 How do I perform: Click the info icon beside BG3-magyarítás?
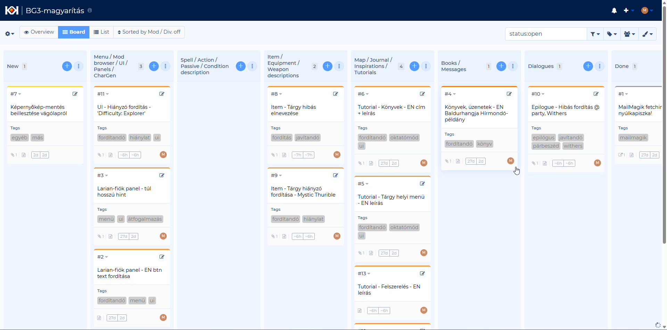[90, 10]
